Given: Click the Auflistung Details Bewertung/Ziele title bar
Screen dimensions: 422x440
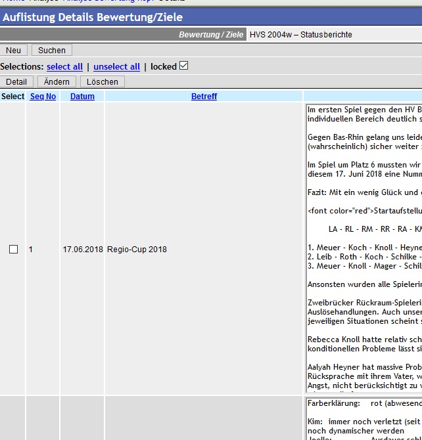Looking at the screenshot, I should (x=93, y=17).
